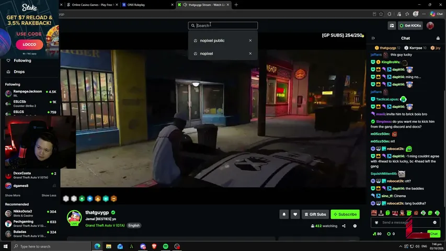
Task: Click thatguygp top gifter leaderboard entry
Action: pos(387,48)
